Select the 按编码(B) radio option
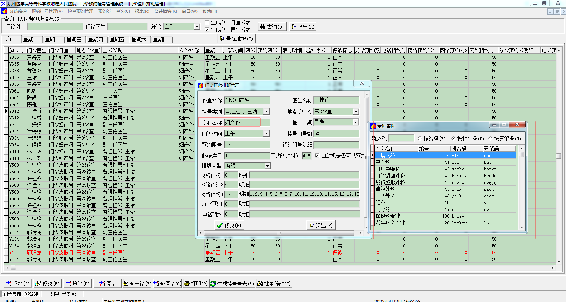566x302 pixels. tap(420, 139)
